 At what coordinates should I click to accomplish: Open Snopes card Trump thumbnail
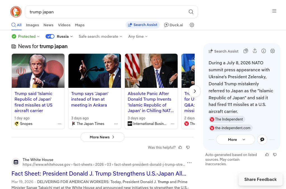coord(38,71)
